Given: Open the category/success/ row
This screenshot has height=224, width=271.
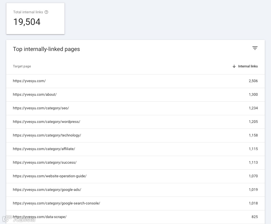Looking at the screenshot, I should (x=45, y=163).
